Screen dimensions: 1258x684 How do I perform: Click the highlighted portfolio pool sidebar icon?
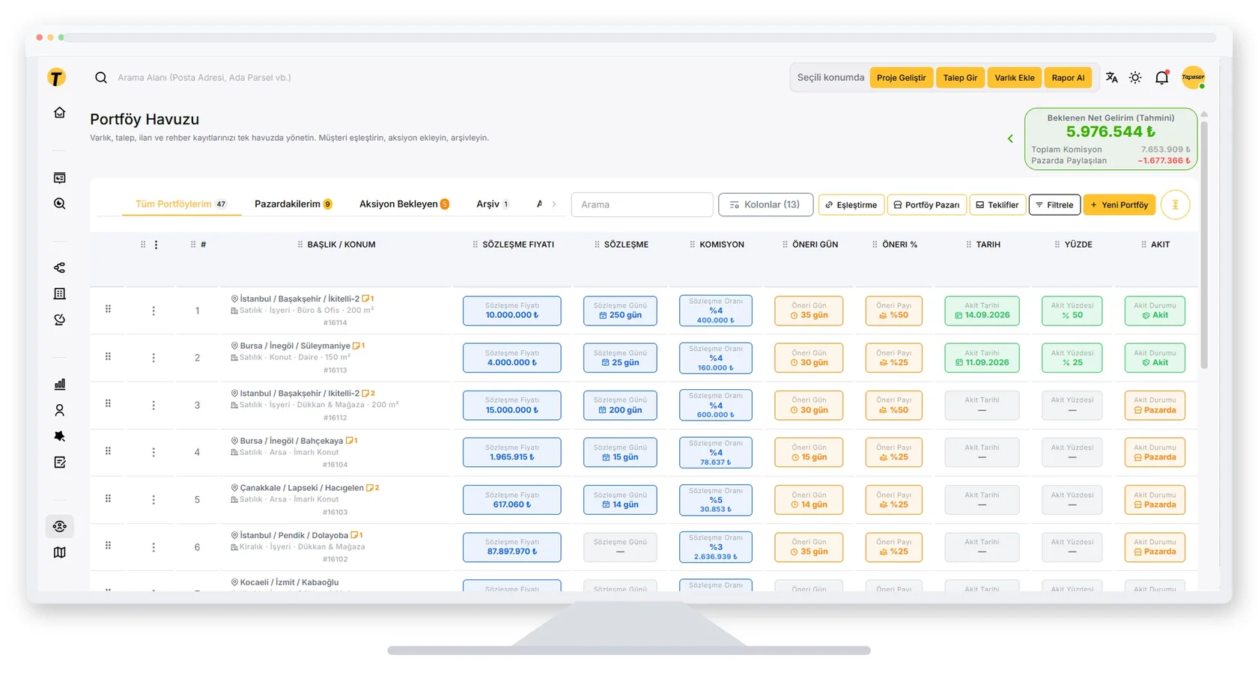coord(60,526)
